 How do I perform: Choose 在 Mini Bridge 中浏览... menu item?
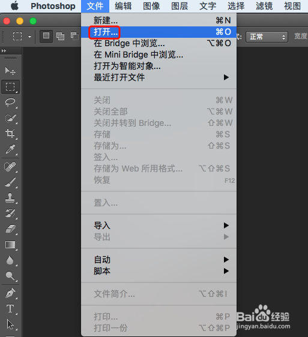click(x=159, y=55)
